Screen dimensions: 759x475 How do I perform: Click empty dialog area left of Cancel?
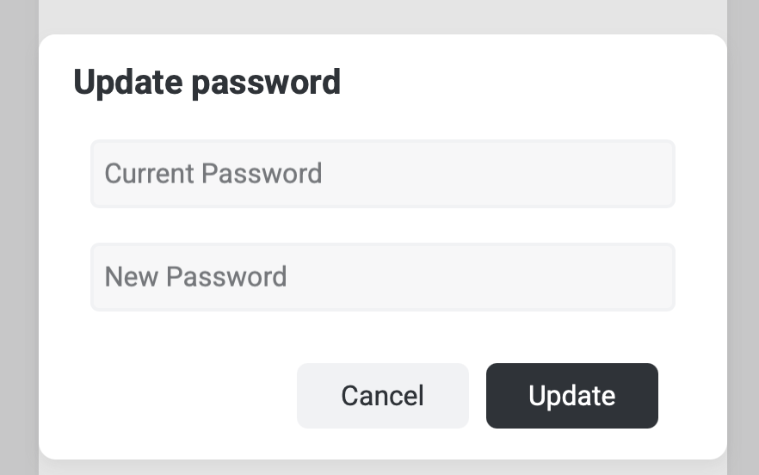pos(172,396)
